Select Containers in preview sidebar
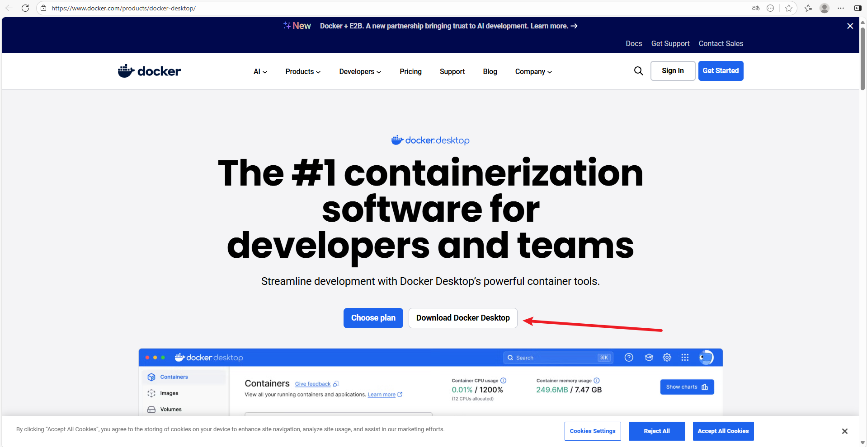 pyautogui.click(x=184, y=377)
